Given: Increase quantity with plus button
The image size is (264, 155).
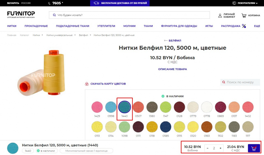Looking at the screenshot, I should 220,148.
